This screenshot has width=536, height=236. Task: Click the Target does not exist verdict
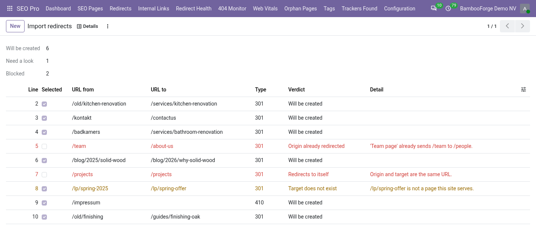(x=313, y=188)
